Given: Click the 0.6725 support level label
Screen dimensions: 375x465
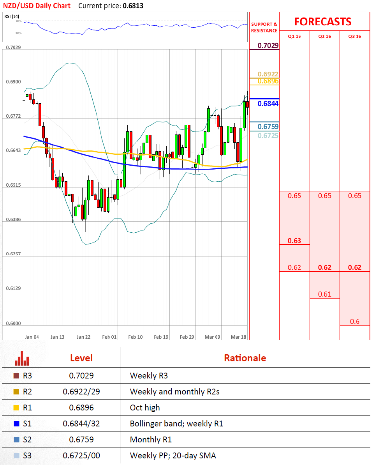Looking at the screenshot, I should (268, 136).
